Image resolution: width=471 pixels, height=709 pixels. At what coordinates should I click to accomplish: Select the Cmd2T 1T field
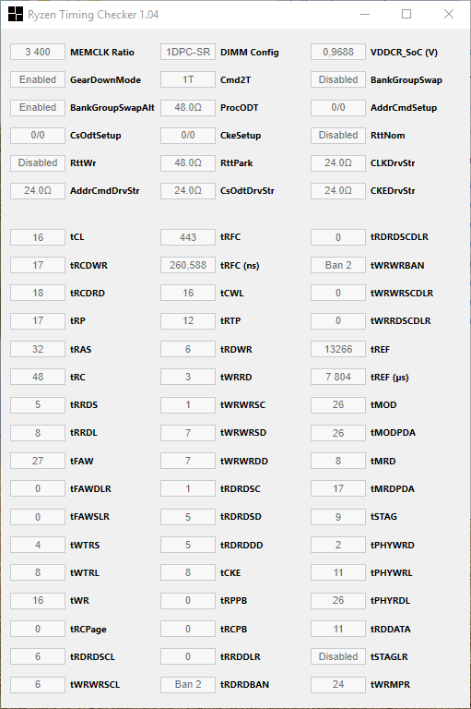point(188,79)
